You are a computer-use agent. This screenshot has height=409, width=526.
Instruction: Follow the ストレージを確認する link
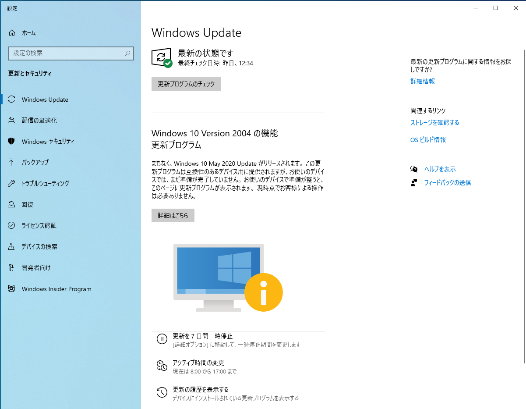(x=434, y=123)
